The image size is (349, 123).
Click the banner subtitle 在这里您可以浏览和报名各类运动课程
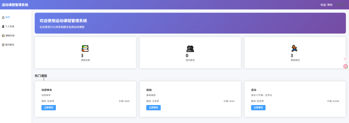tap(62, 27)
